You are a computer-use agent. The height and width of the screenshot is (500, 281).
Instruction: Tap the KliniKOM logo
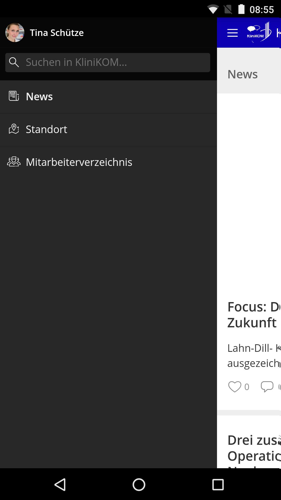click(259, 32)
